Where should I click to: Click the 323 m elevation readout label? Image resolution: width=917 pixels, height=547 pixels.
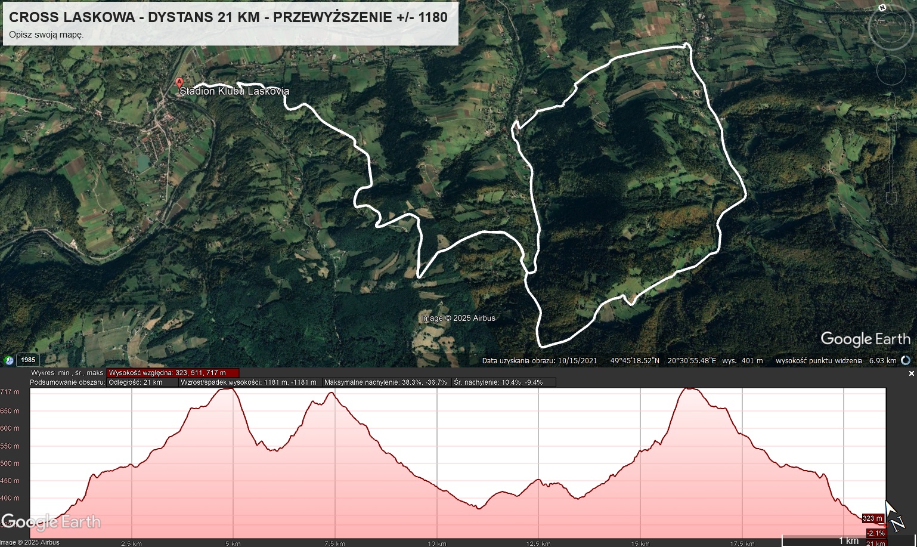coord(873,518)
